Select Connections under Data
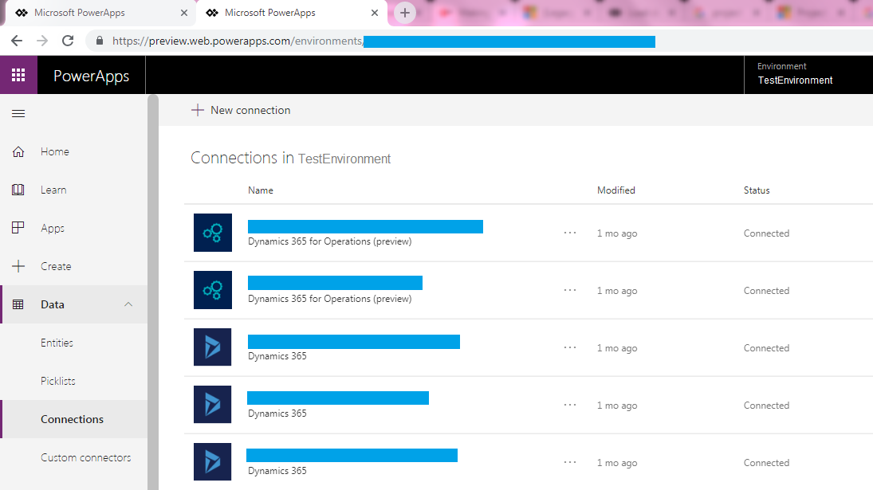The image size is (873, 490). pos(74,419)
